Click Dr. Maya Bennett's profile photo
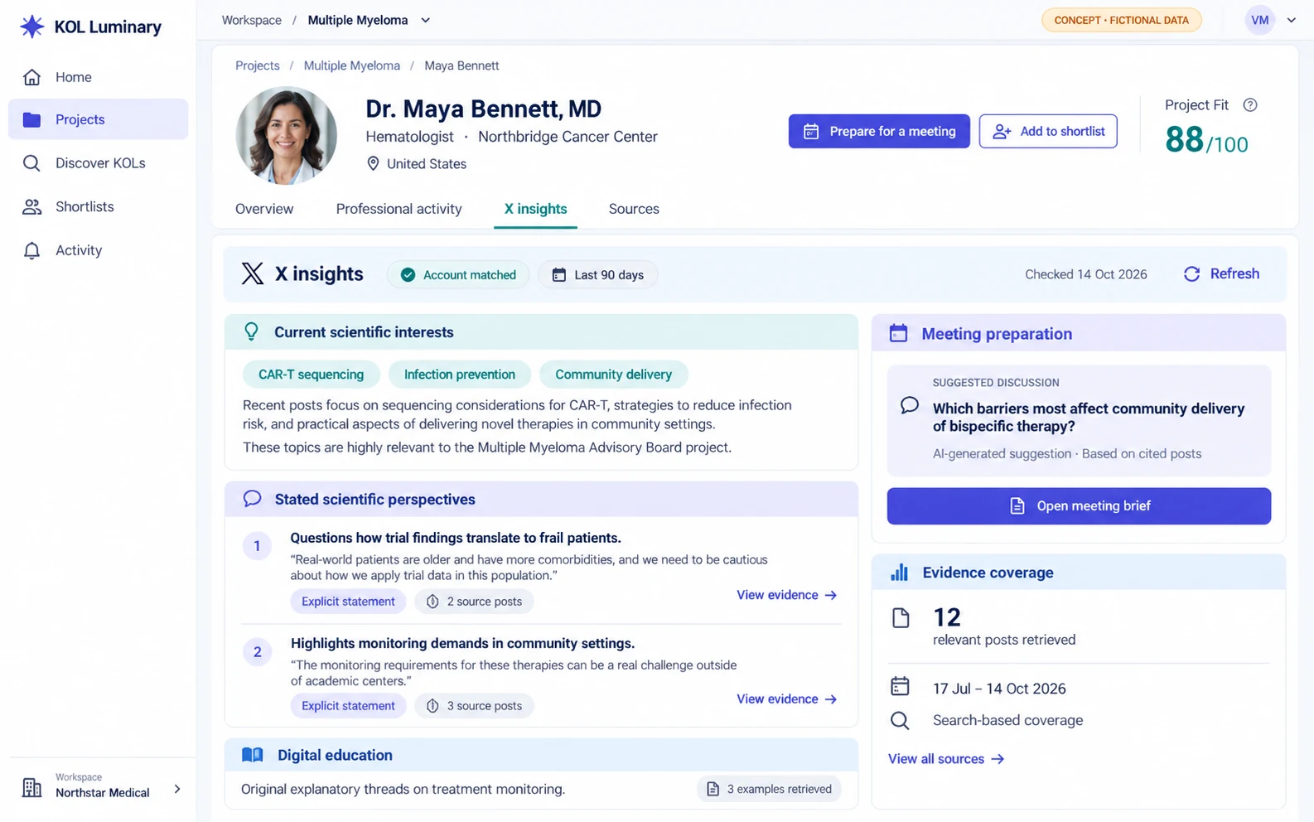1314x822 pixels. tap(287, 134)
